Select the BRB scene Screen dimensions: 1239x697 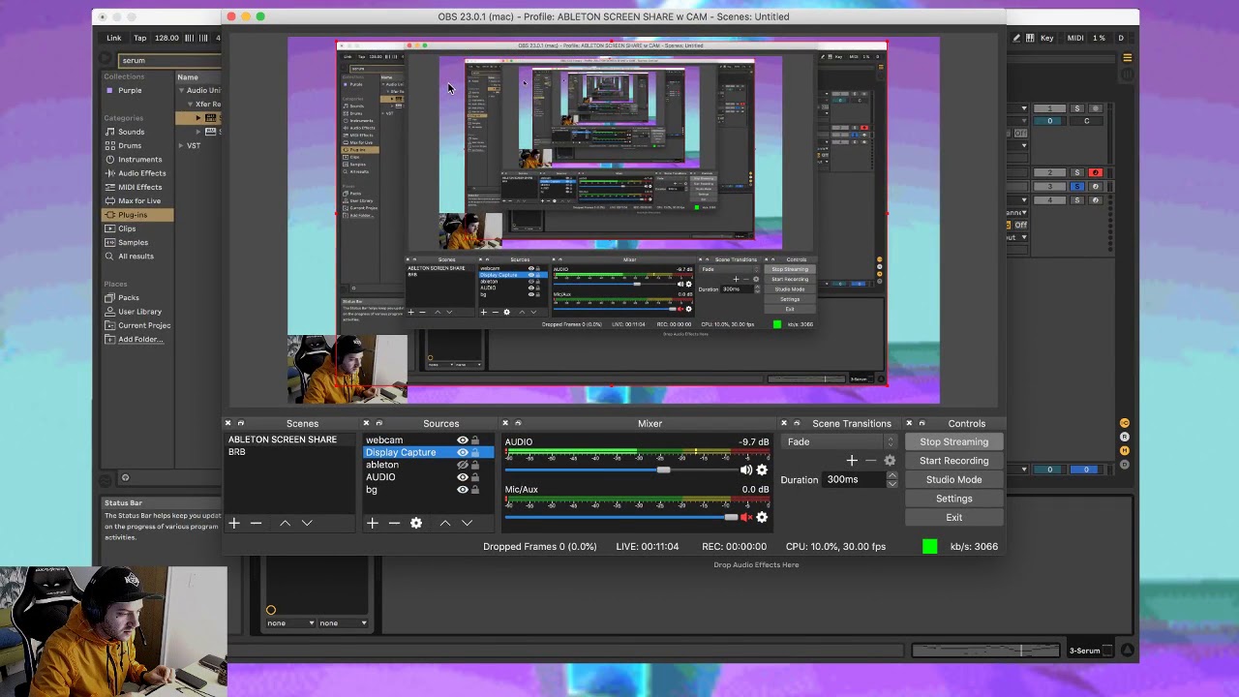point(237,452)
